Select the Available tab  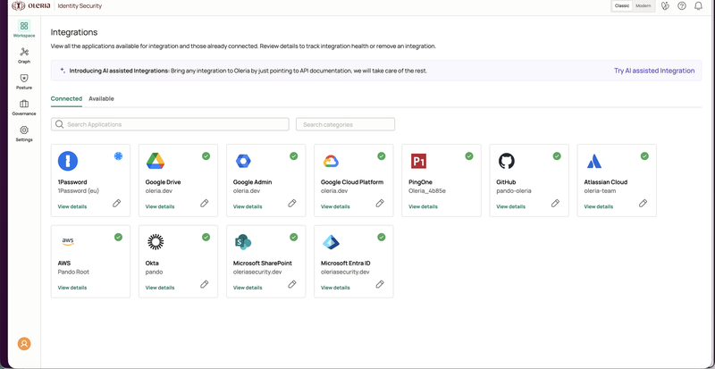coord(101,98)
